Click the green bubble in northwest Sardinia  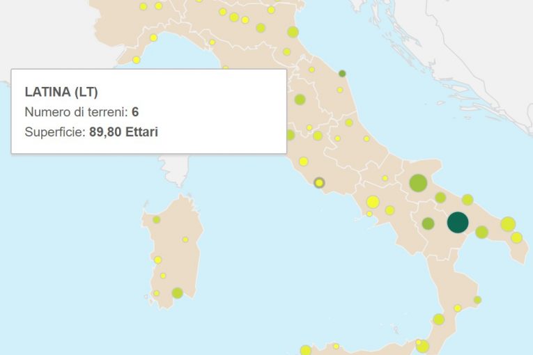(x=156, y=219)
